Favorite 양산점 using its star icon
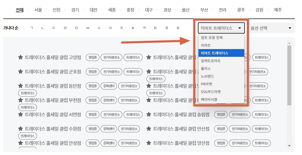 point(149,143)
